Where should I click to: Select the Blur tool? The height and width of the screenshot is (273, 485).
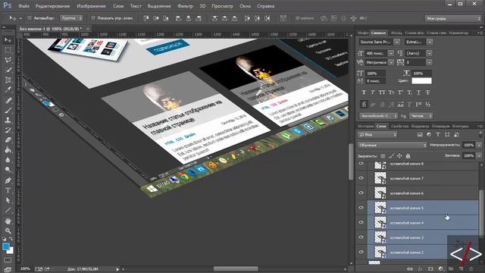(8, 160)
